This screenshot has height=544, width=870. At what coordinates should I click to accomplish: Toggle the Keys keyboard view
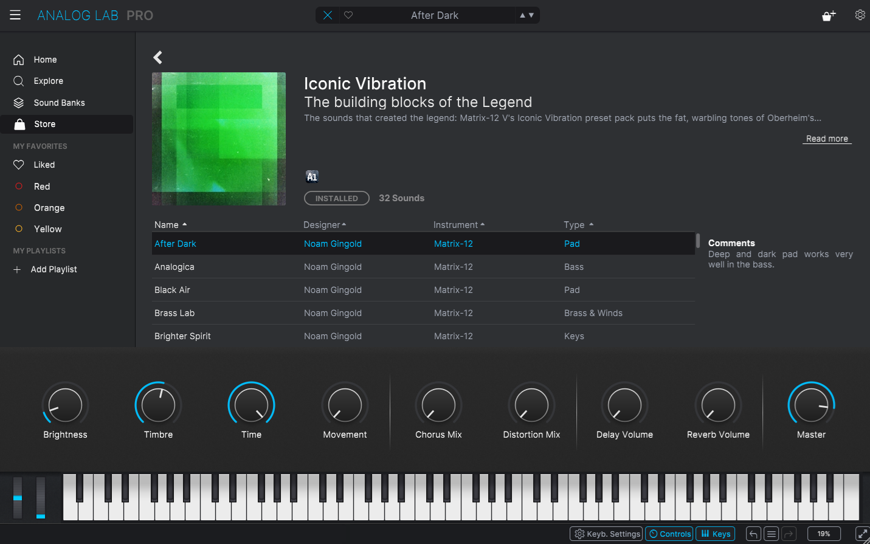click(x=715, y=534)
